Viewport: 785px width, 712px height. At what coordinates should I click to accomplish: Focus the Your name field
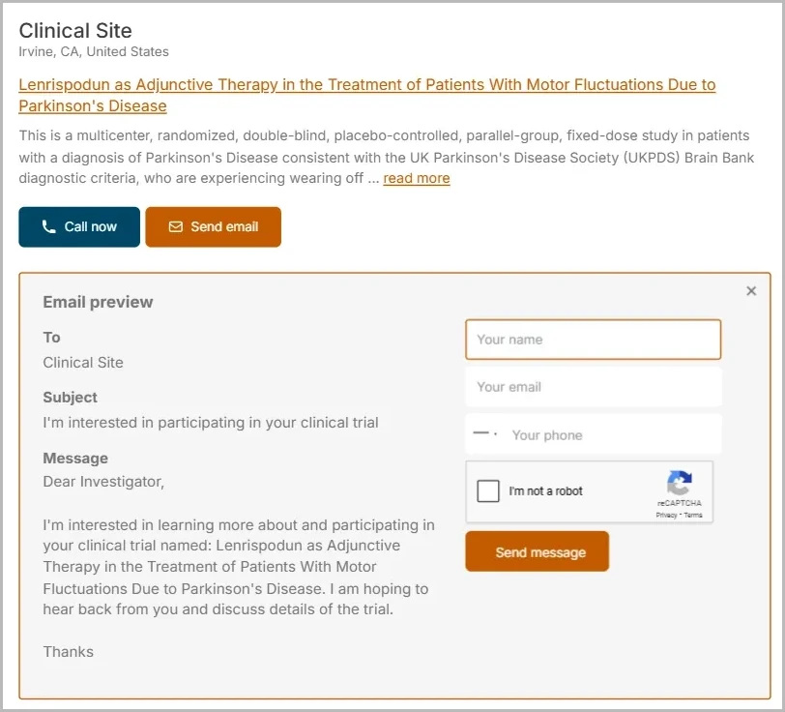pyautogui.click(x=593, y=340)
